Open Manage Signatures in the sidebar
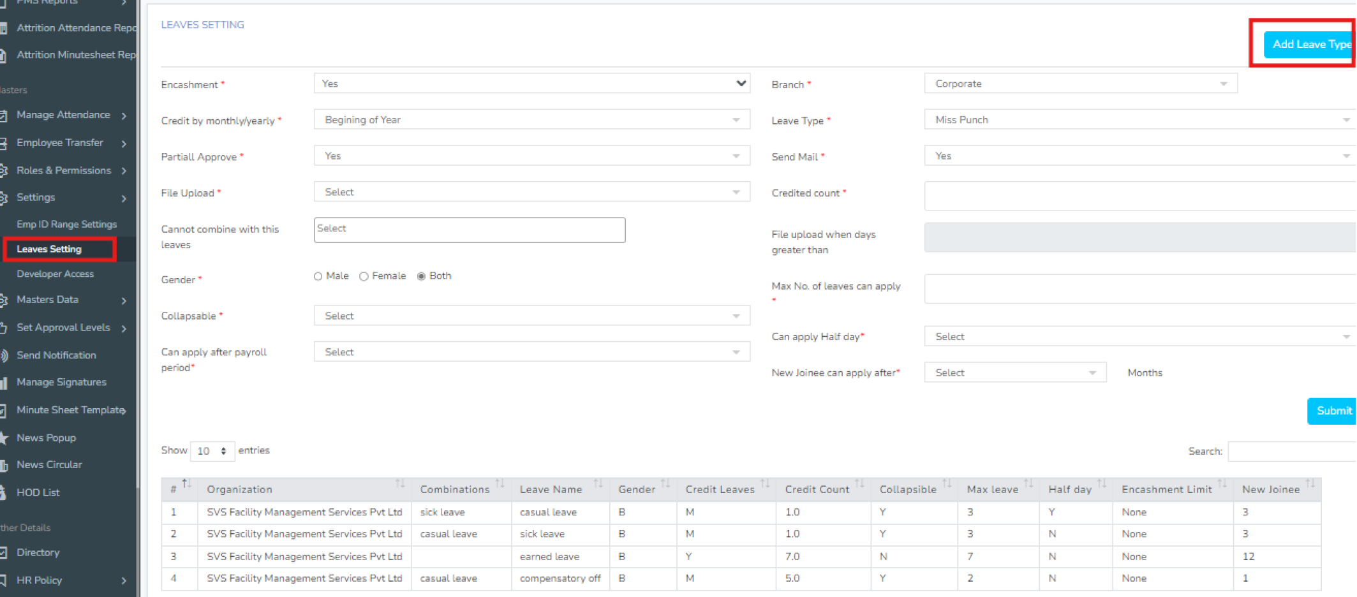Viewport: 1357px width, 597px height. click(61, 382)
